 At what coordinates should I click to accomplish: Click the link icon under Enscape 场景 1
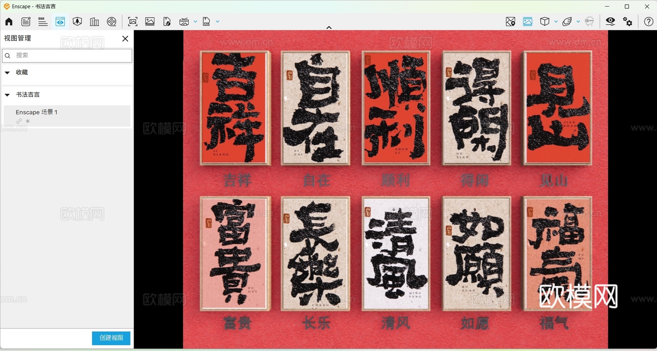(19, 121)
